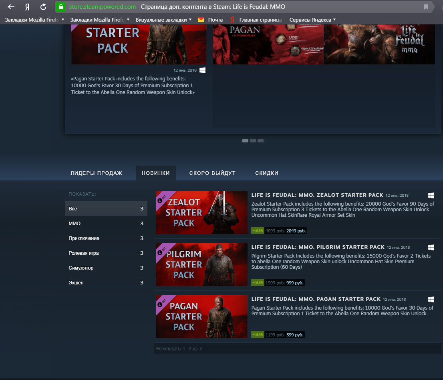Switch to Лидеры продаж tab
Image resolution: width=443 pixels, height=380 pixels.
tap(97, 173)
